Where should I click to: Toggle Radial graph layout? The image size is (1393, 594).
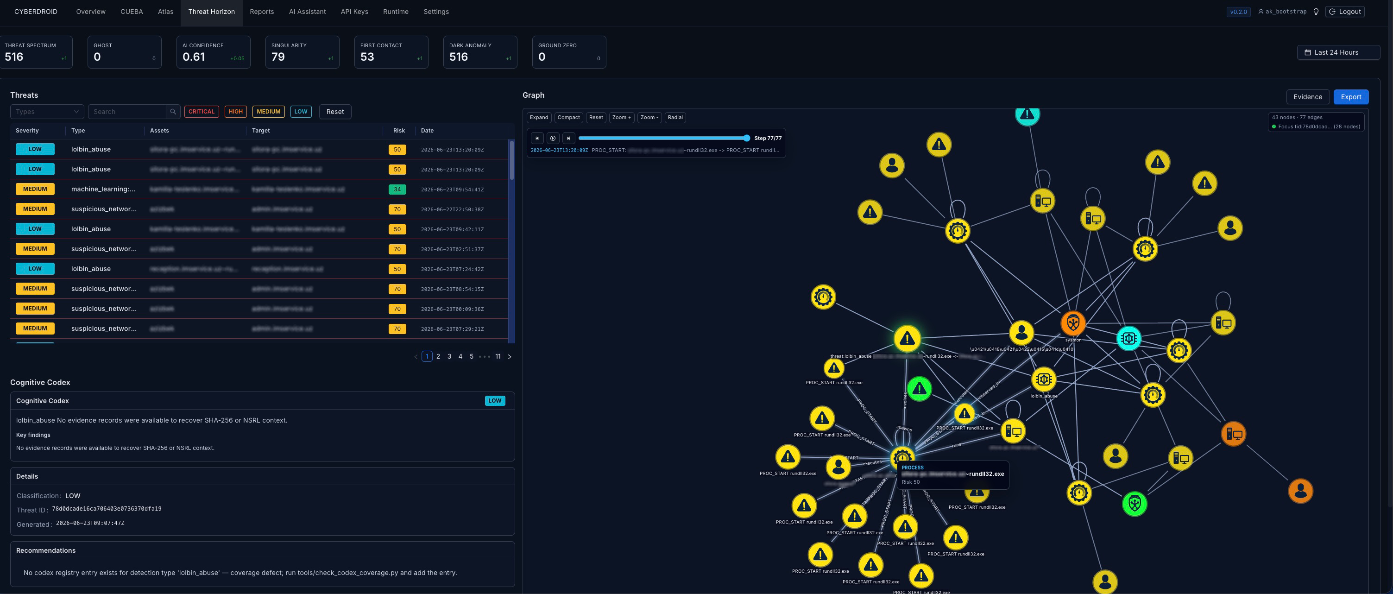(x=675, y=117)
